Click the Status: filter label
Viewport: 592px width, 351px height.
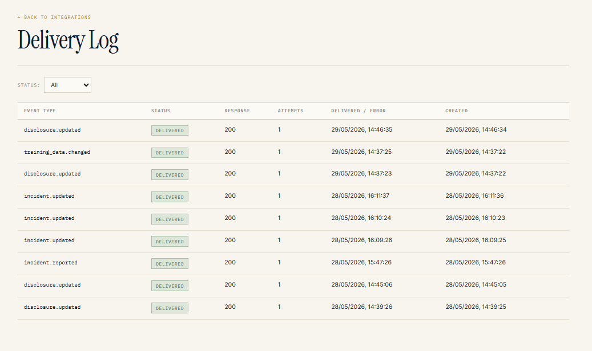tap(29, 85)
